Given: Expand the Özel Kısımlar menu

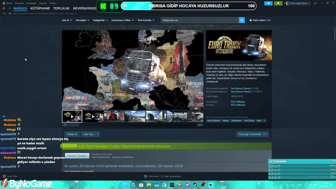Looking at the screenshot, I should click(x=146, y=20).
